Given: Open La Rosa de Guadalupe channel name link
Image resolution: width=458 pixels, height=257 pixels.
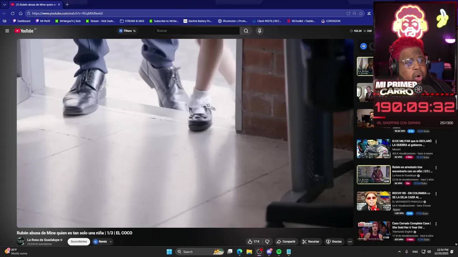Looking at the screenshot, I should click(x=43, y=240).
